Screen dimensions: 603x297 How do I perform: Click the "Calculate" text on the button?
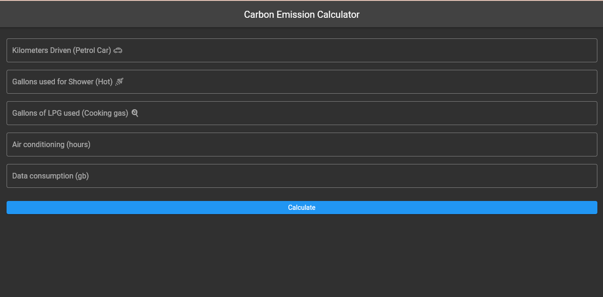(301, 208)
